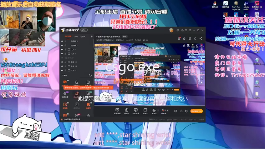Click nested preview thumbnail in stream canvas
Viewport: 265px width, 149px height.
coord(150,74)
